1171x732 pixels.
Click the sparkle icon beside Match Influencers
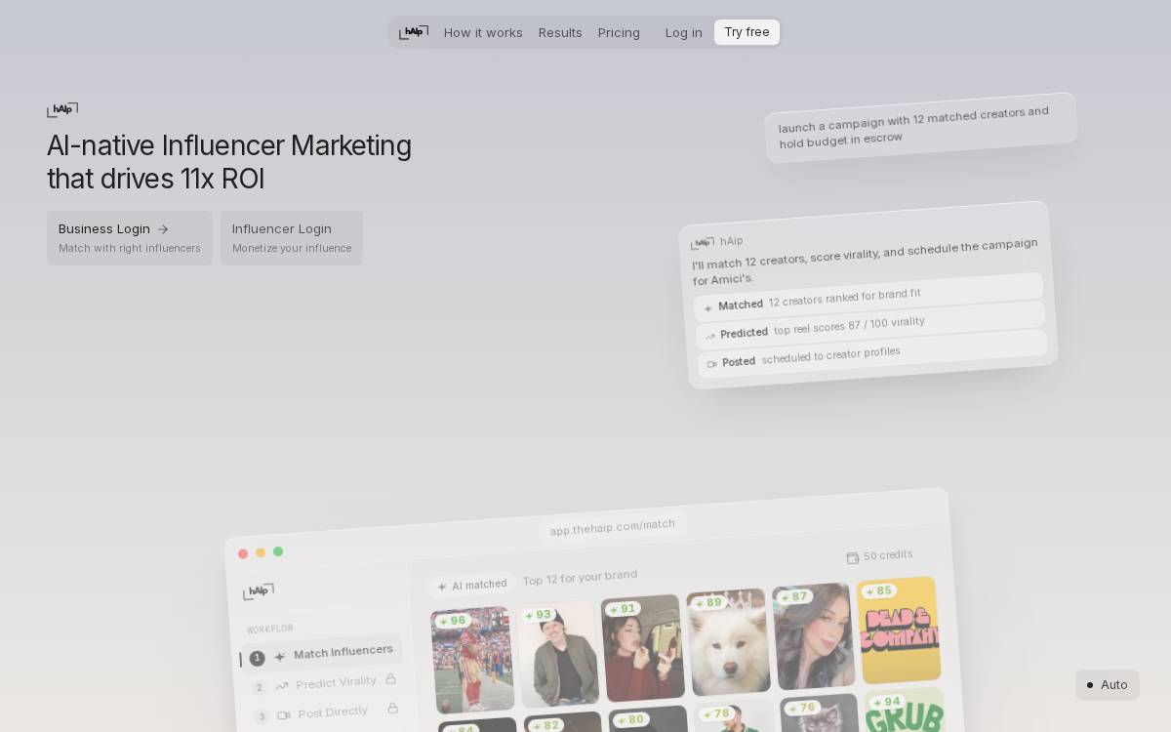[280, 657]
